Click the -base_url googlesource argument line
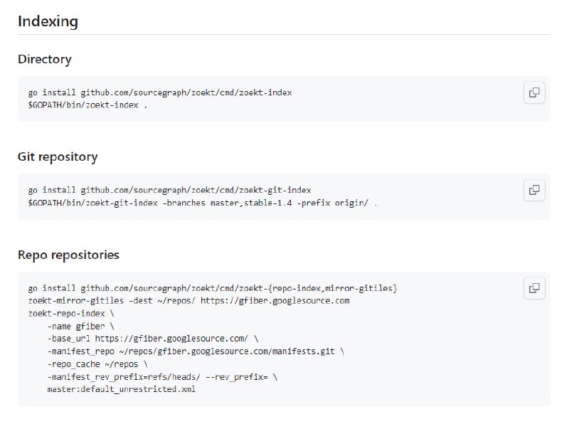The height and width of the screenshot is (424, 569). click(153, 339)
